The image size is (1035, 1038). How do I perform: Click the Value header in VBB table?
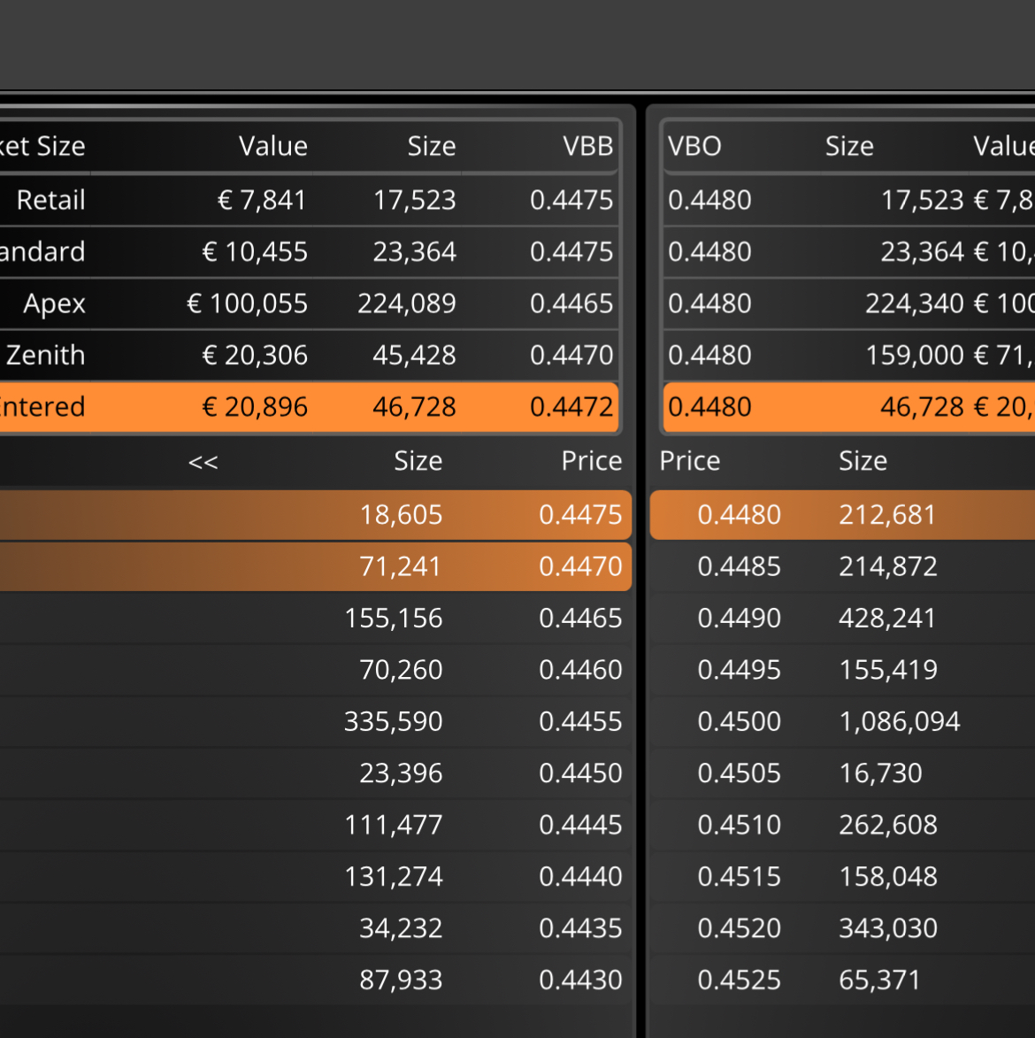click(273, 146)
